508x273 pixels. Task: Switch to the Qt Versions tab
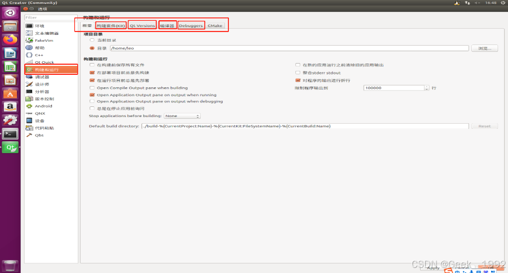click(x=142, y=25)
